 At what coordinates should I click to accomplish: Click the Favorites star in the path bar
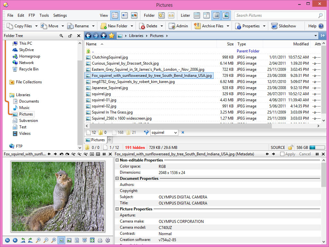[x=111, y=36]
